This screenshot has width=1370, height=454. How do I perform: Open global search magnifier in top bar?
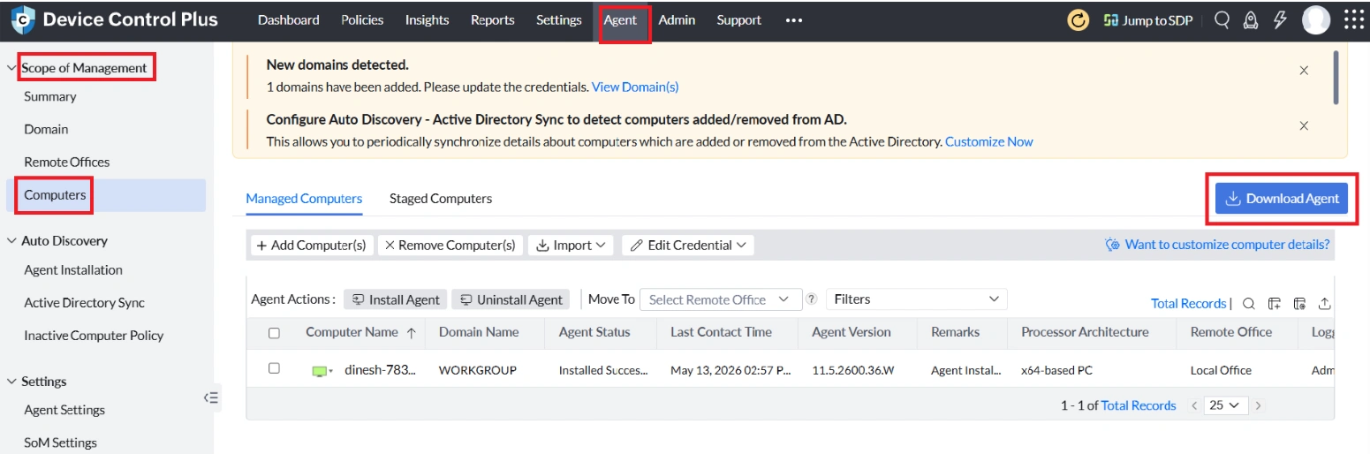1222,19
